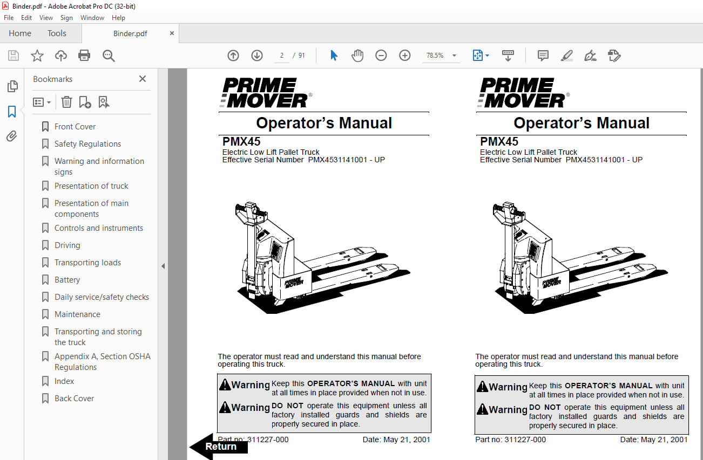This screenshot has height=460, width=703.
Task: Open bookmarks options menu dropdown
Action: click(x=42, y=102)
